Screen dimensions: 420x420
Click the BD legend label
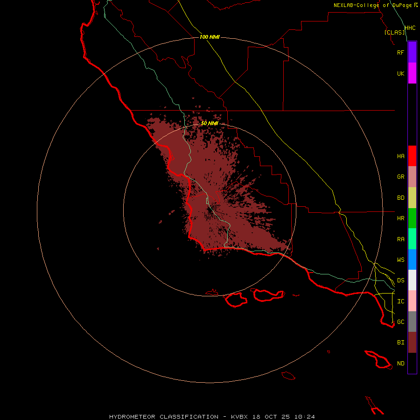click(400, 198)
